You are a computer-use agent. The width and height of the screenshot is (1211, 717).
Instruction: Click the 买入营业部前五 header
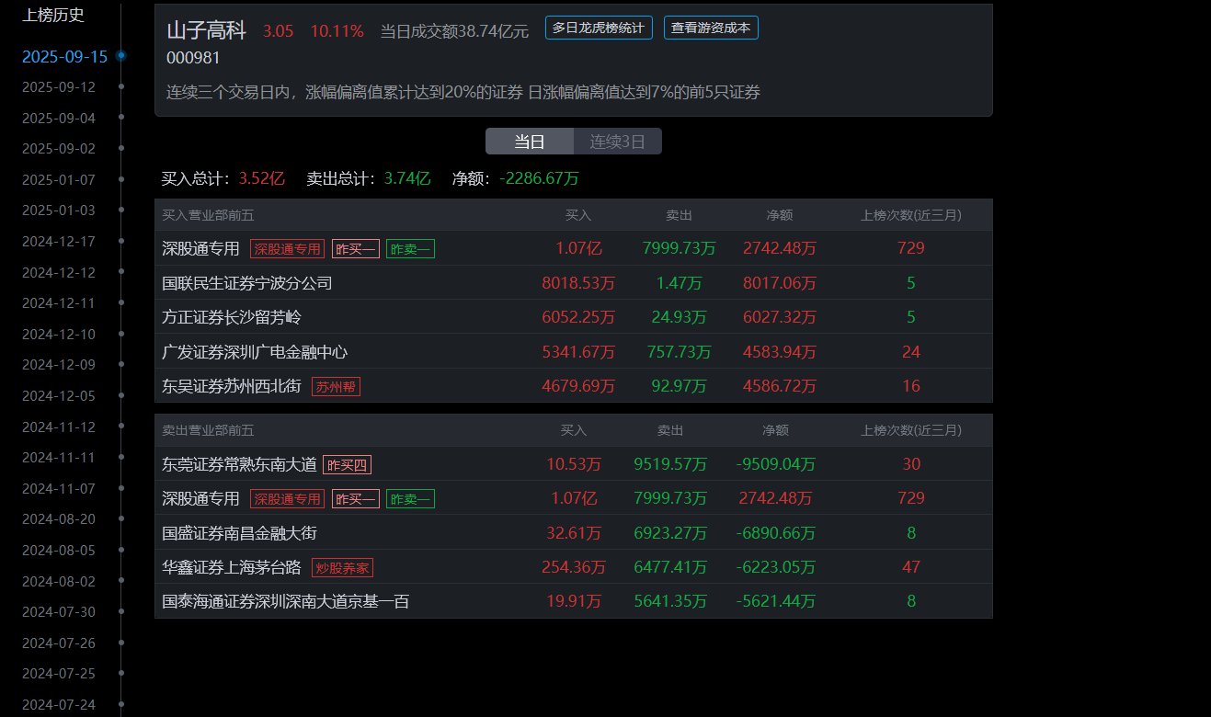[208, 215]
